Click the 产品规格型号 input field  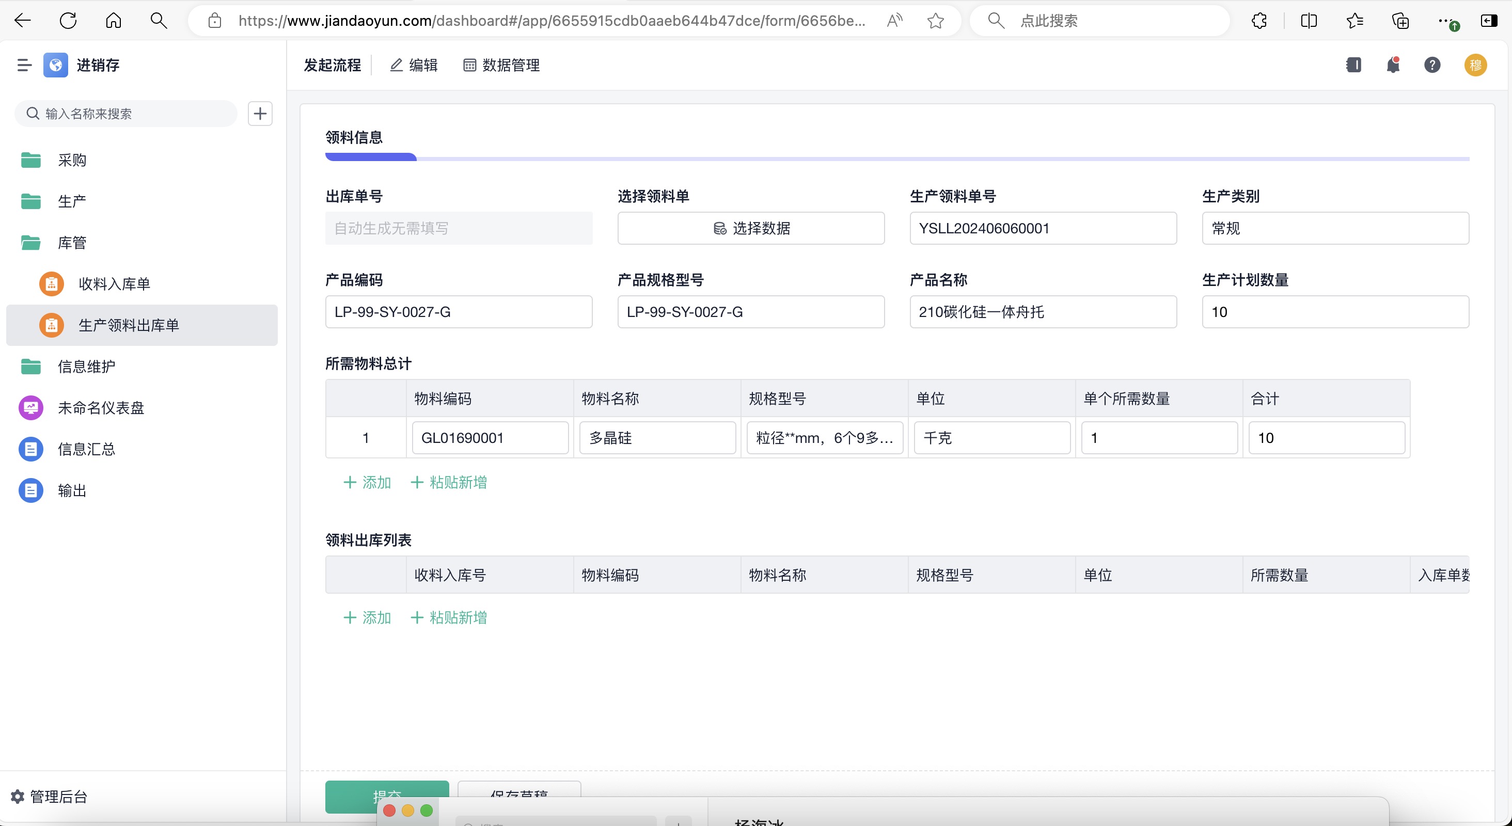click(751, 312)
